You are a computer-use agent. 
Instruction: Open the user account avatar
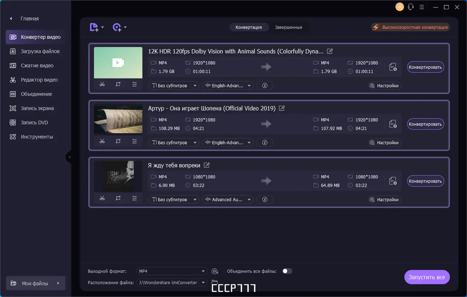(400, 7)
